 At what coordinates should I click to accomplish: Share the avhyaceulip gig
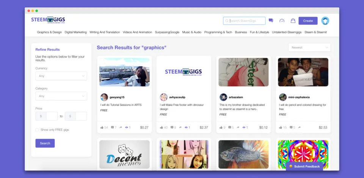(180, 128)
